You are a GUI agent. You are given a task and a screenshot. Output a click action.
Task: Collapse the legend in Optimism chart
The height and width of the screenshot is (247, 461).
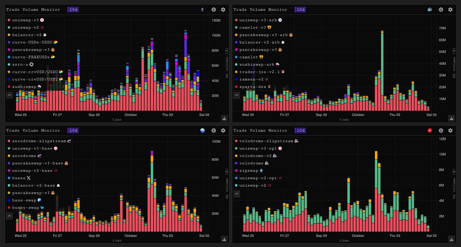click(237, 194)
